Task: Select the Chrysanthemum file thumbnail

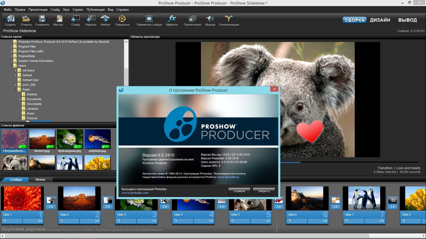Action: 14,141
